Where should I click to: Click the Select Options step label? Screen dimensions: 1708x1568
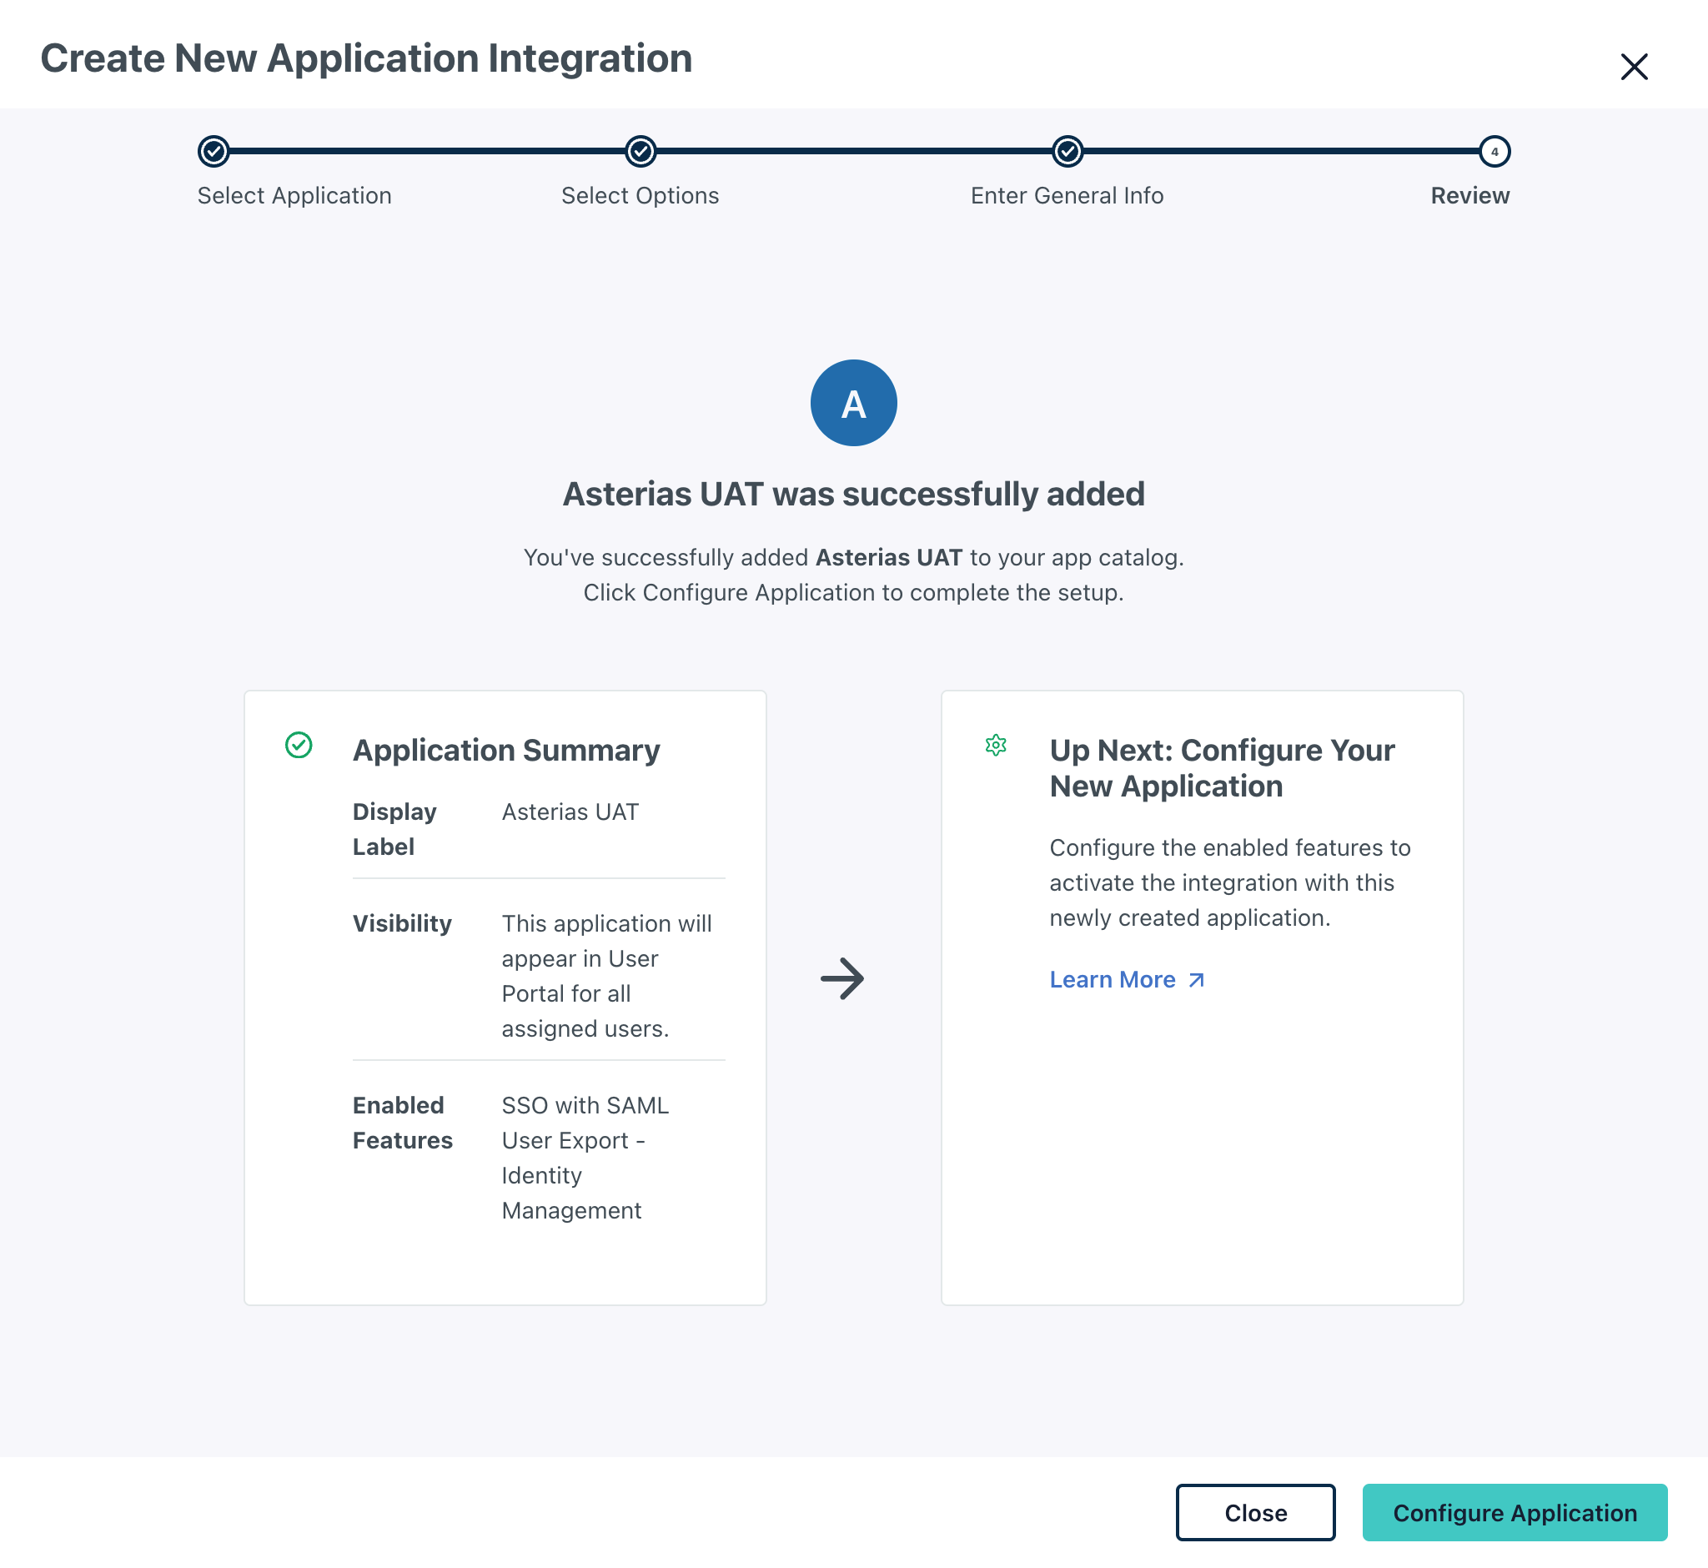point(640,195)
